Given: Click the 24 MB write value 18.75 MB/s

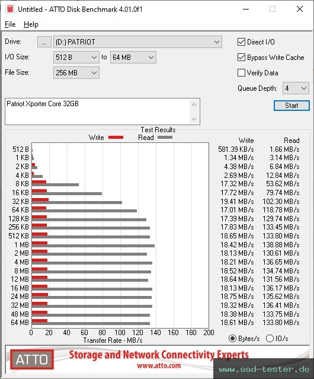Looking at the screenshot, I should coord(237,297).
